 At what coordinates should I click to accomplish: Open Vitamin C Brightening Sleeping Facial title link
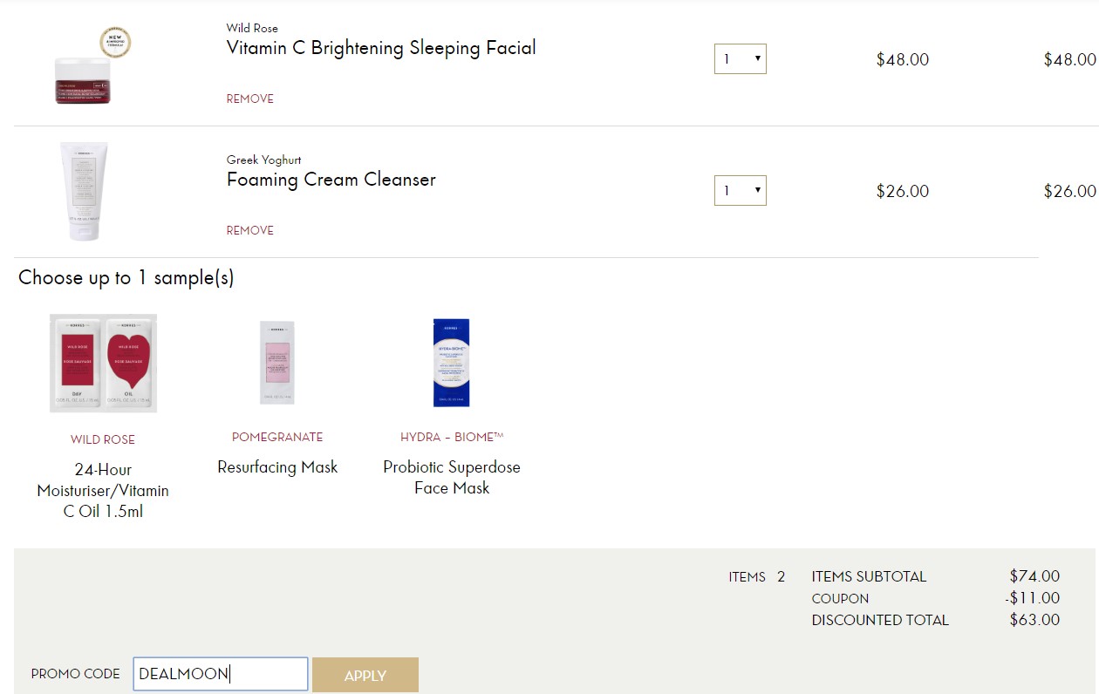tap(381, 48)
